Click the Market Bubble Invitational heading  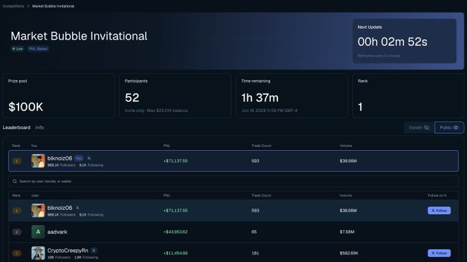(x=79, y=36)
